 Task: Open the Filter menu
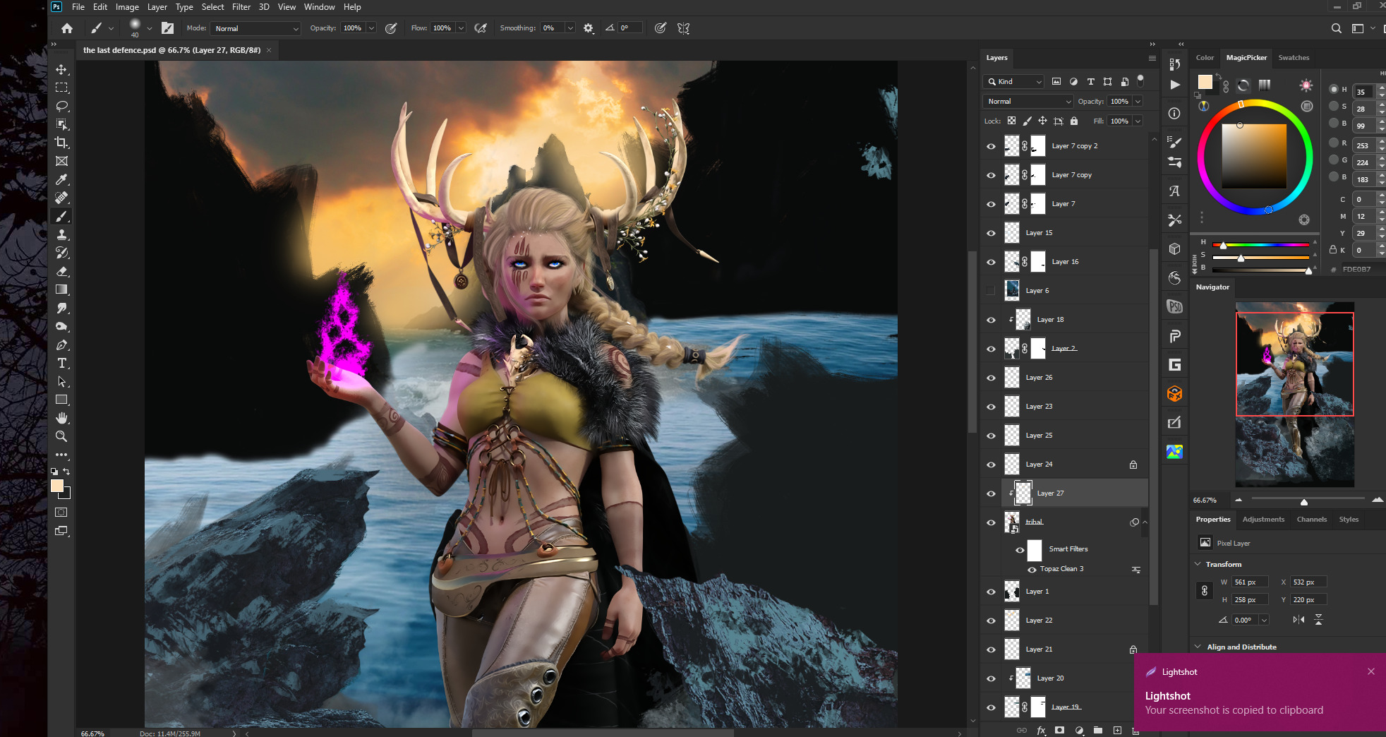(241, 7)
